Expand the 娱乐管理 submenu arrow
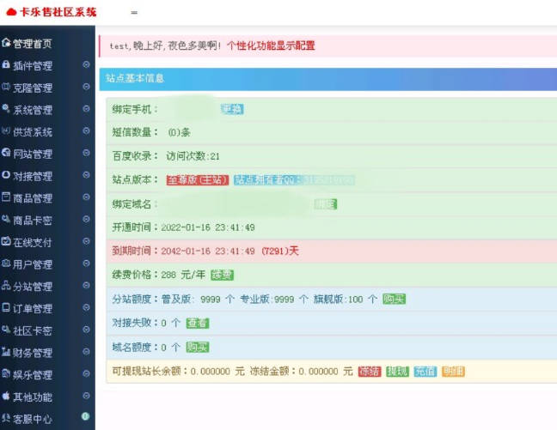Image resolution: width=557 pixels, height=430 pixels. pyautogui.click(x=86, y=373)
